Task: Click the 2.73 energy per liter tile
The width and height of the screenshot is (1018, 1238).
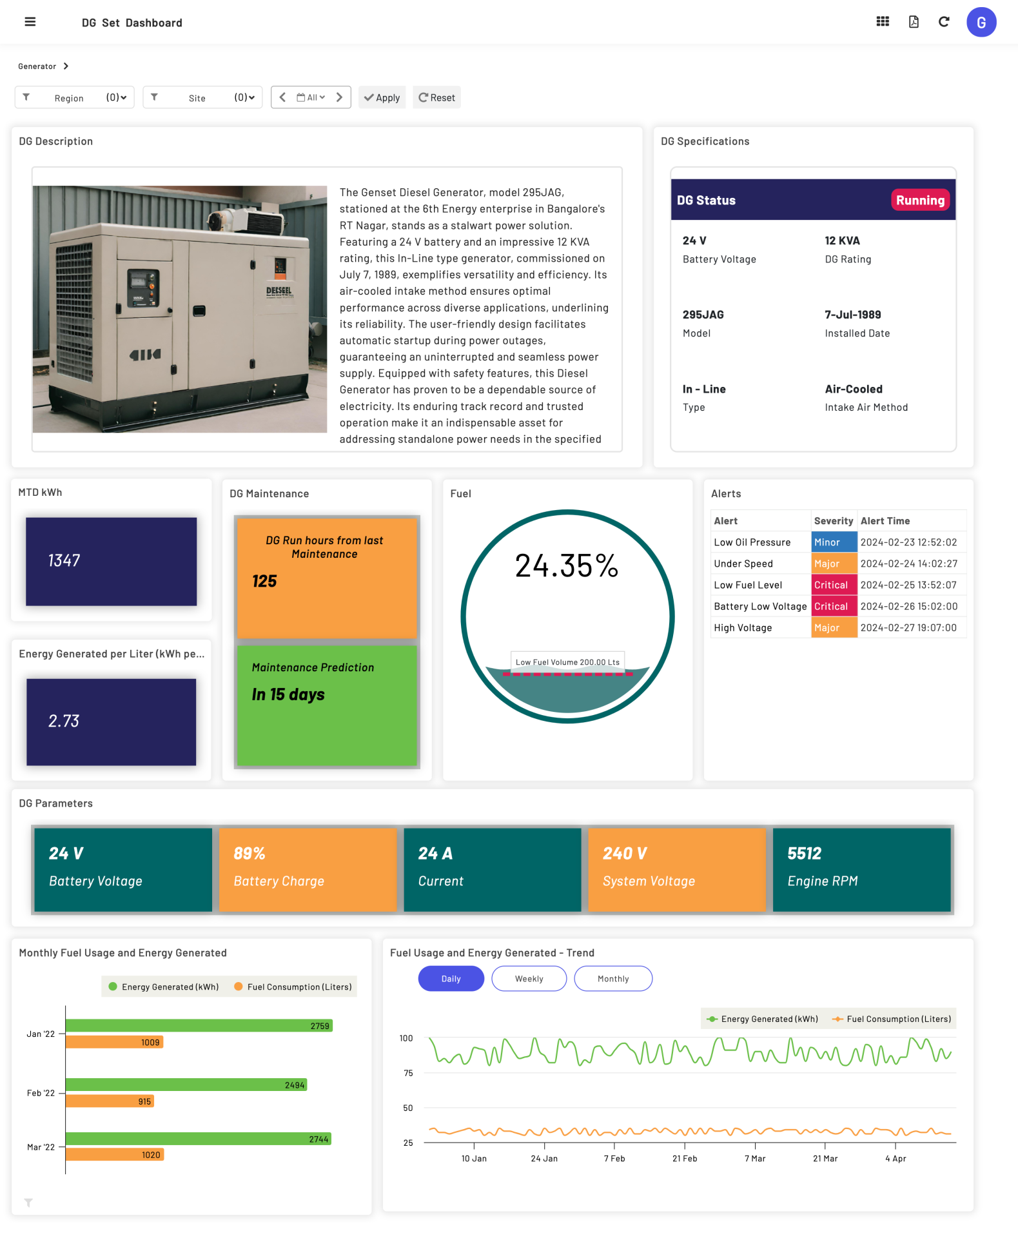Action: [x=111, y=722]
